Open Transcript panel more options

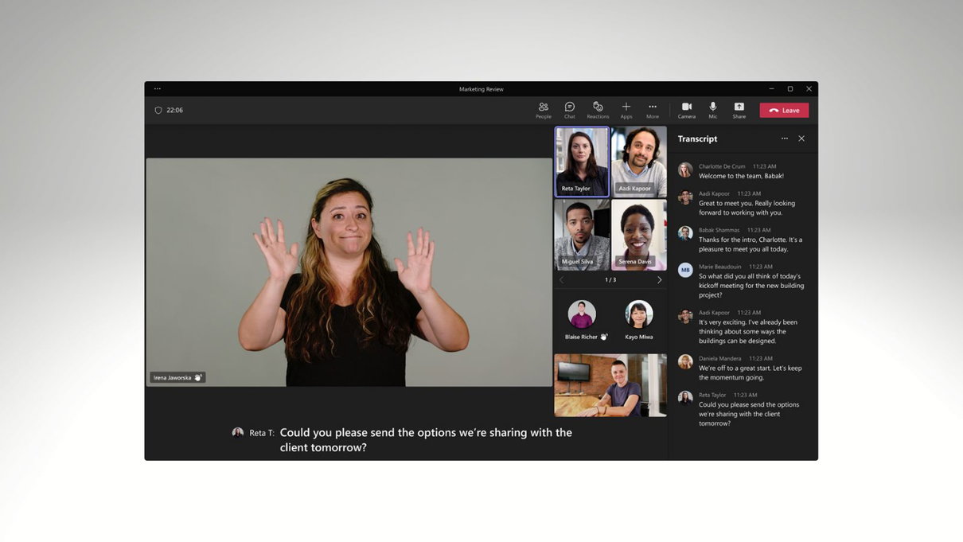point(785,138)
